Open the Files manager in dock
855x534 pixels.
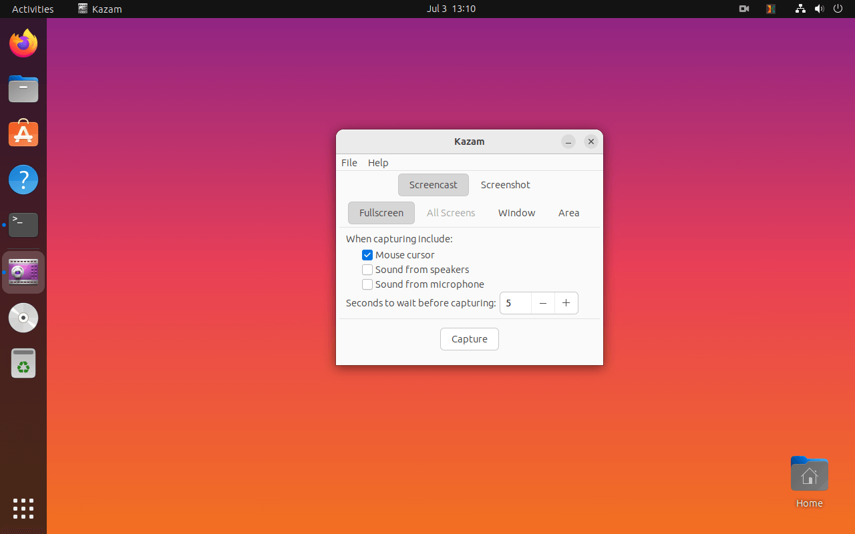coord(23,89)
